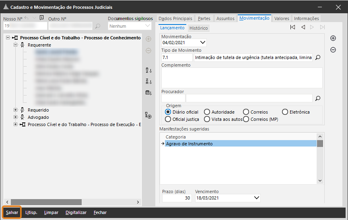Viewport: 348px width, 220px height.
Task: Go to previous record arrow
Action: 303,27
